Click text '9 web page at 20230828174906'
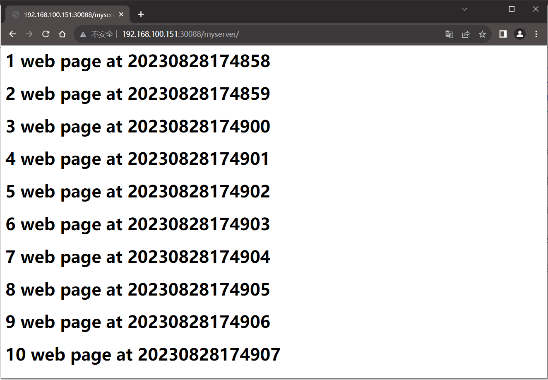Image resolution: width=548 pixels, height=380 pixels. click(x=138, y=322)
